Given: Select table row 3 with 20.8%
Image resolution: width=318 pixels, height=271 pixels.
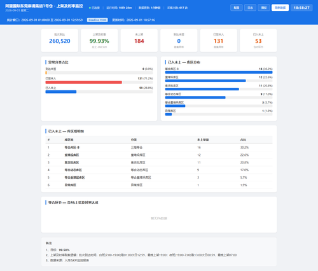Looking at the screenshot, I should point(159,162).
